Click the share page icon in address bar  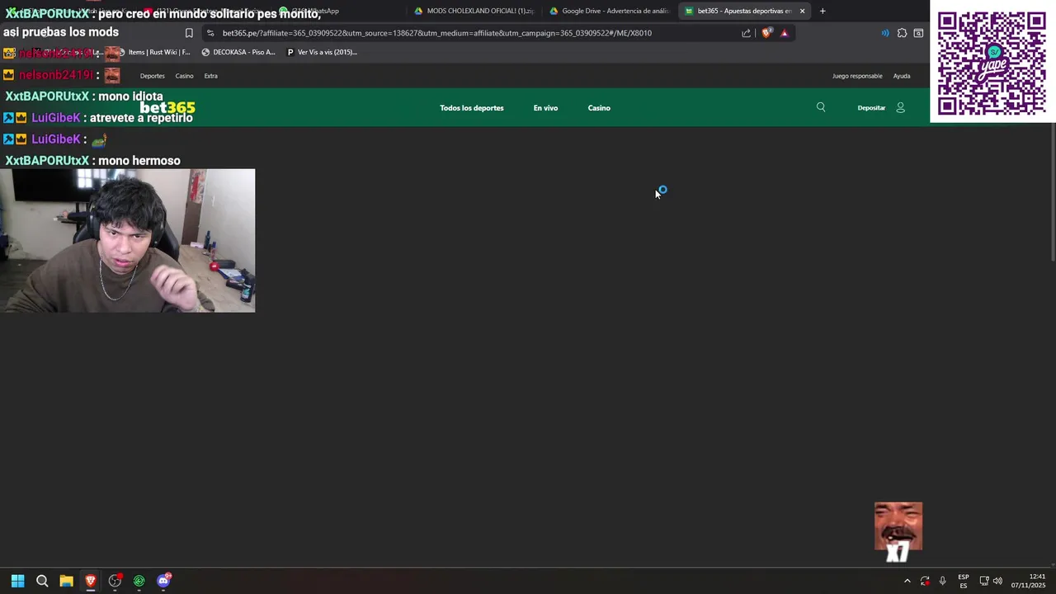coord(747,33)
